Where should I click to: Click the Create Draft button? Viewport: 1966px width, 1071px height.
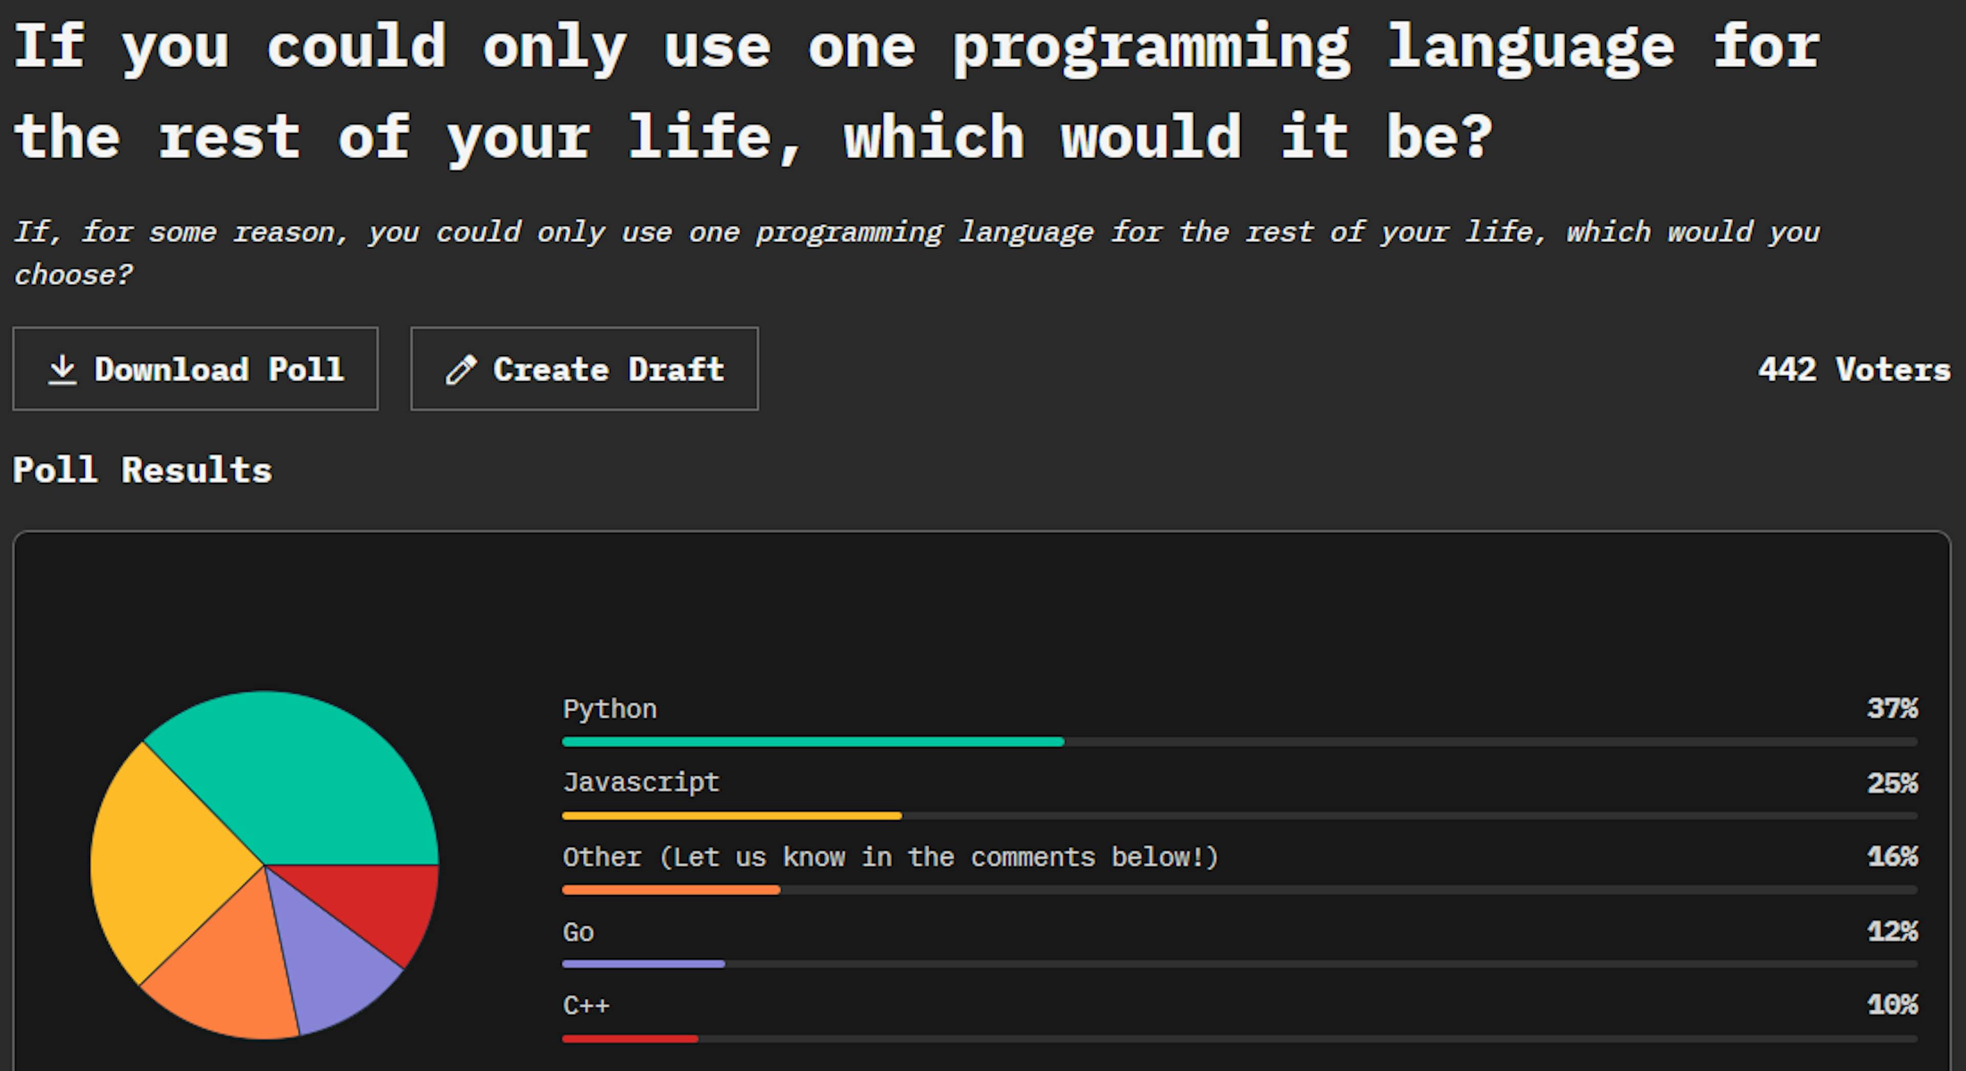(584, 369)
